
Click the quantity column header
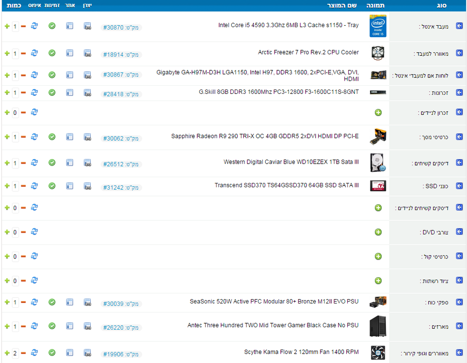click(x=14, y=5)
